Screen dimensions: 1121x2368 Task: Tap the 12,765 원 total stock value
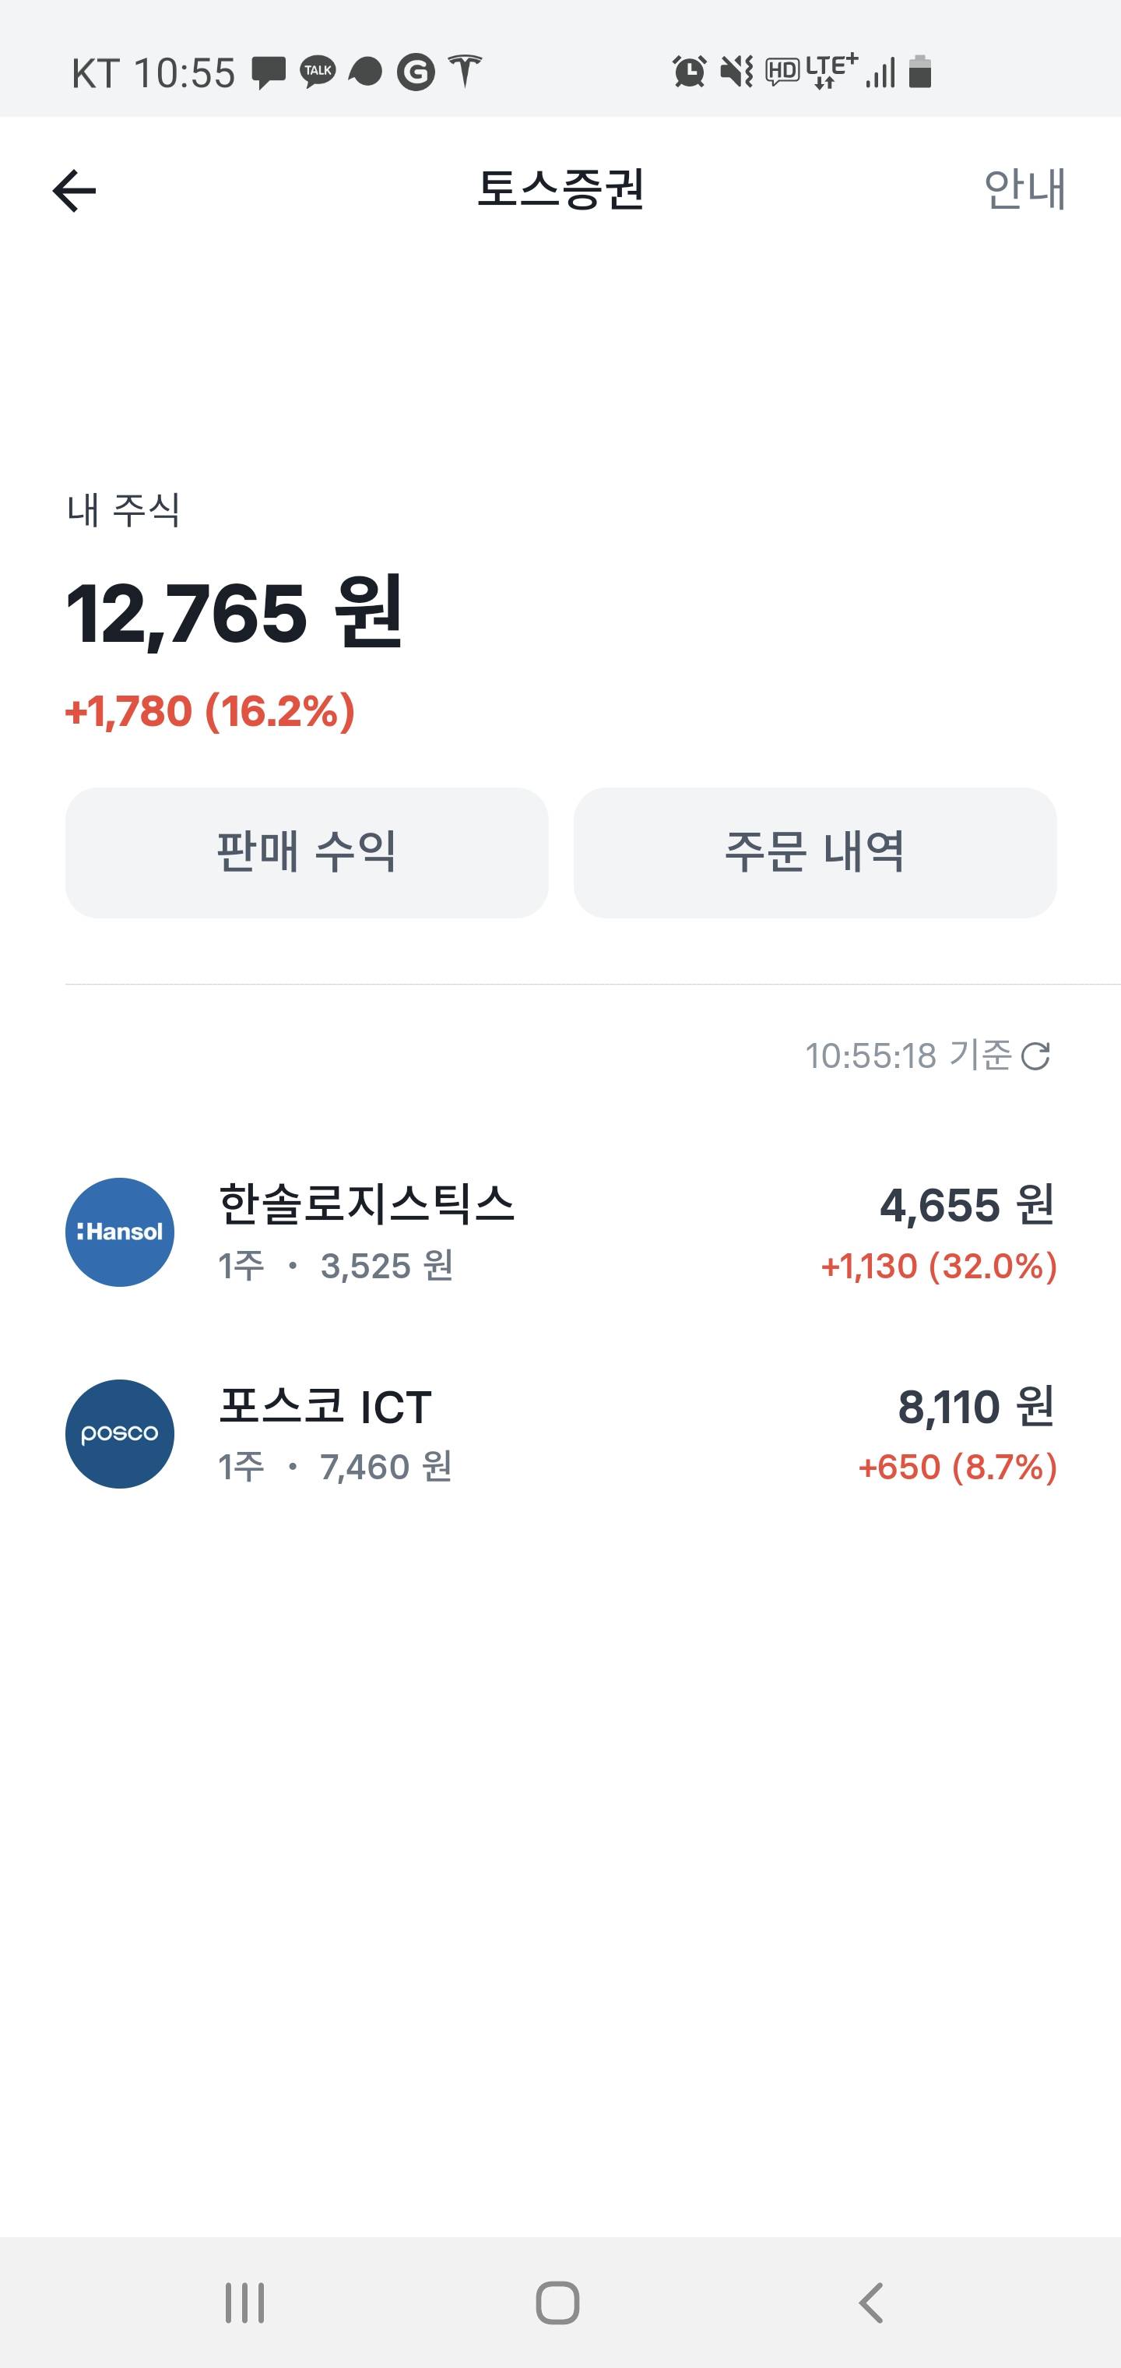click(x=234, y=612)
